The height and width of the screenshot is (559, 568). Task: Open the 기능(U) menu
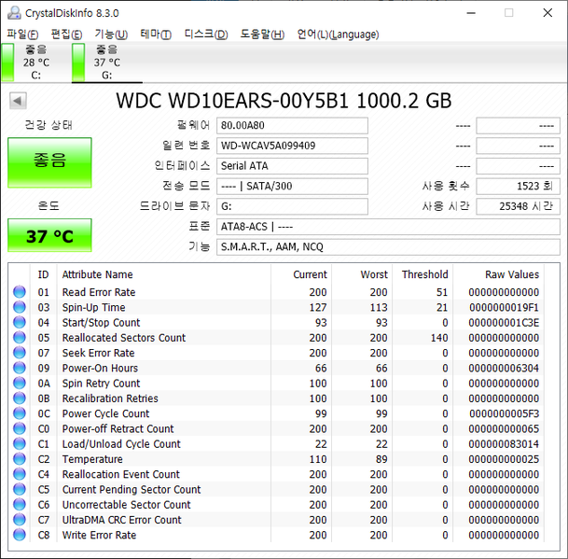click(x=111, y=35)
